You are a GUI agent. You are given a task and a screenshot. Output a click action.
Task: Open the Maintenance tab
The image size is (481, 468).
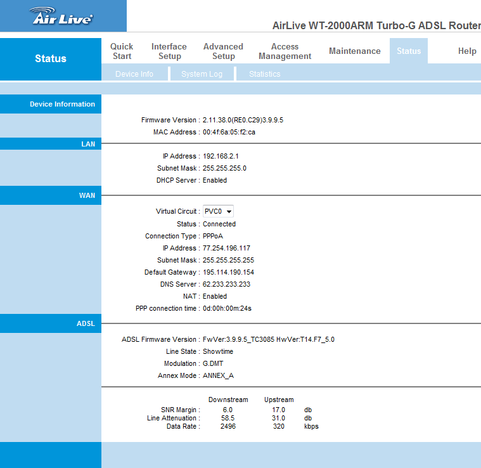point(355,51)
